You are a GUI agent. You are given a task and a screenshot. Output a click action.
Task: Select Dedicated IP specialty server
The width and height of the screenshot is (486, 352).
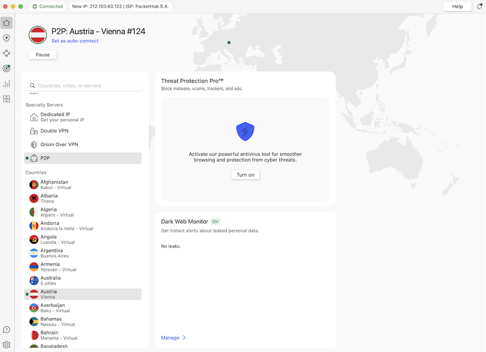point(83,117)
